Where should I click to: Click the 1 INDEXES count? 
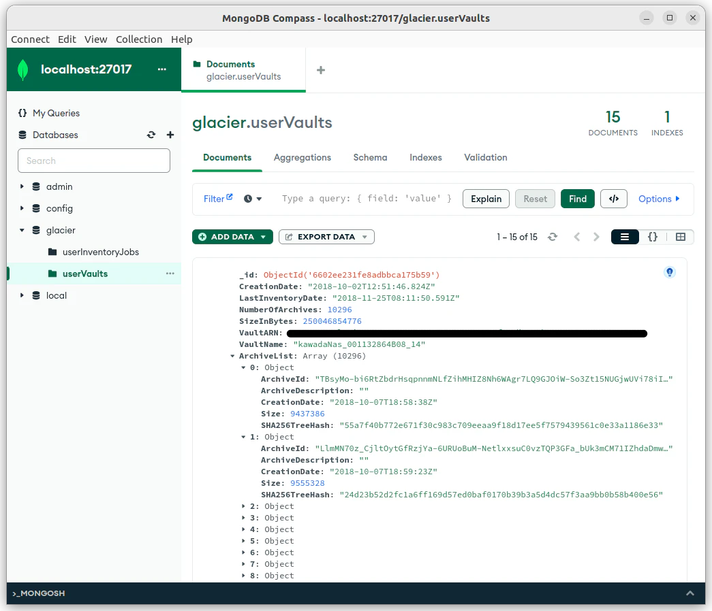[x=667, y=123]
